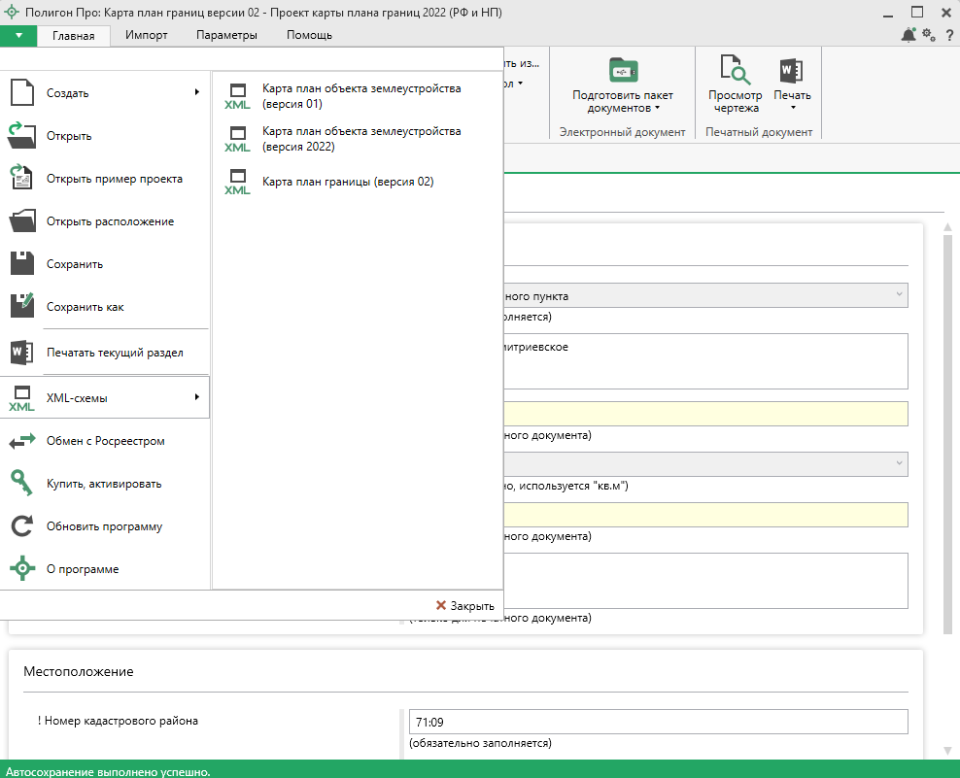Open a project via Открыть icon
Viewport: 960px width, 778px height.
tap(21, 136)
